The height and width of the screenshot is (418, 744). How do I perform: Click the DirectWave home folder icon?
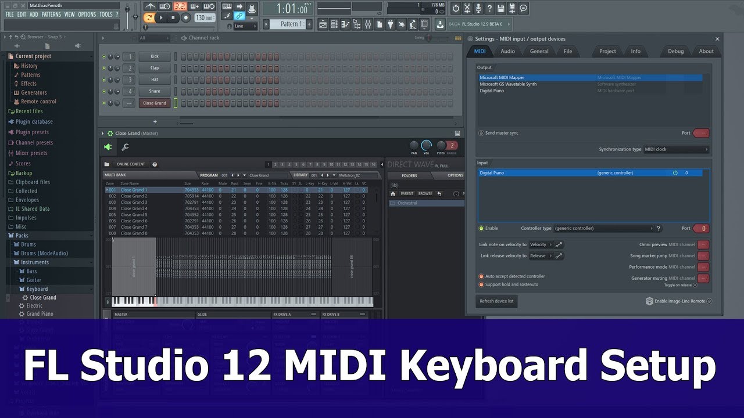coord(393,193)
